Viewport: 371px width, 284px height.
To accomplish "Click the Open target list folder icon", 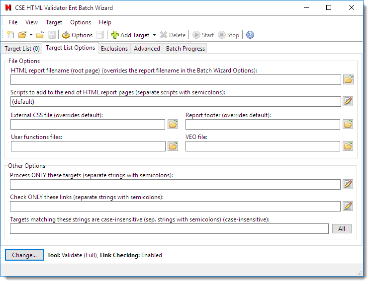I will pyautogui.click(x=22, y=35).
